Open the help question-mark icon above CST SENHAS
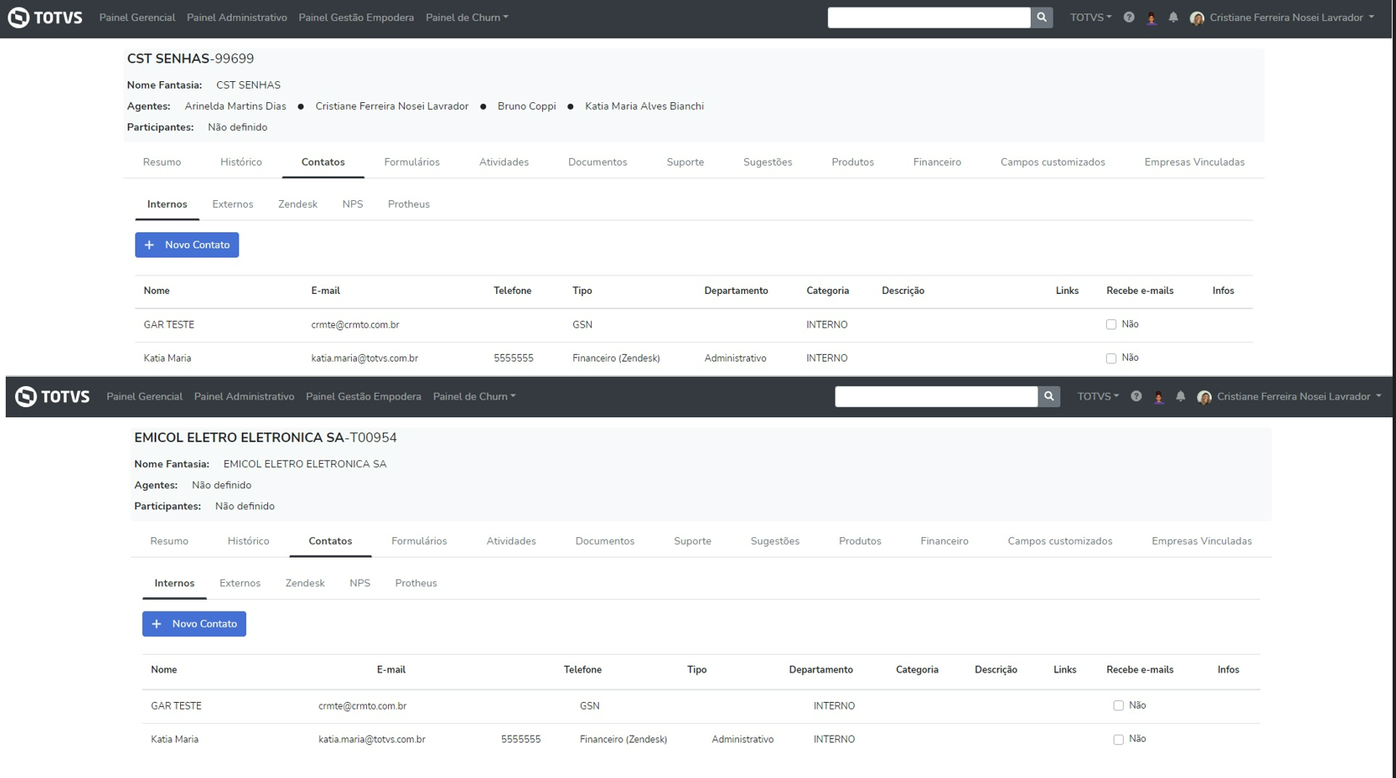Screen dimensions: 1396x778 (1129, 18)
